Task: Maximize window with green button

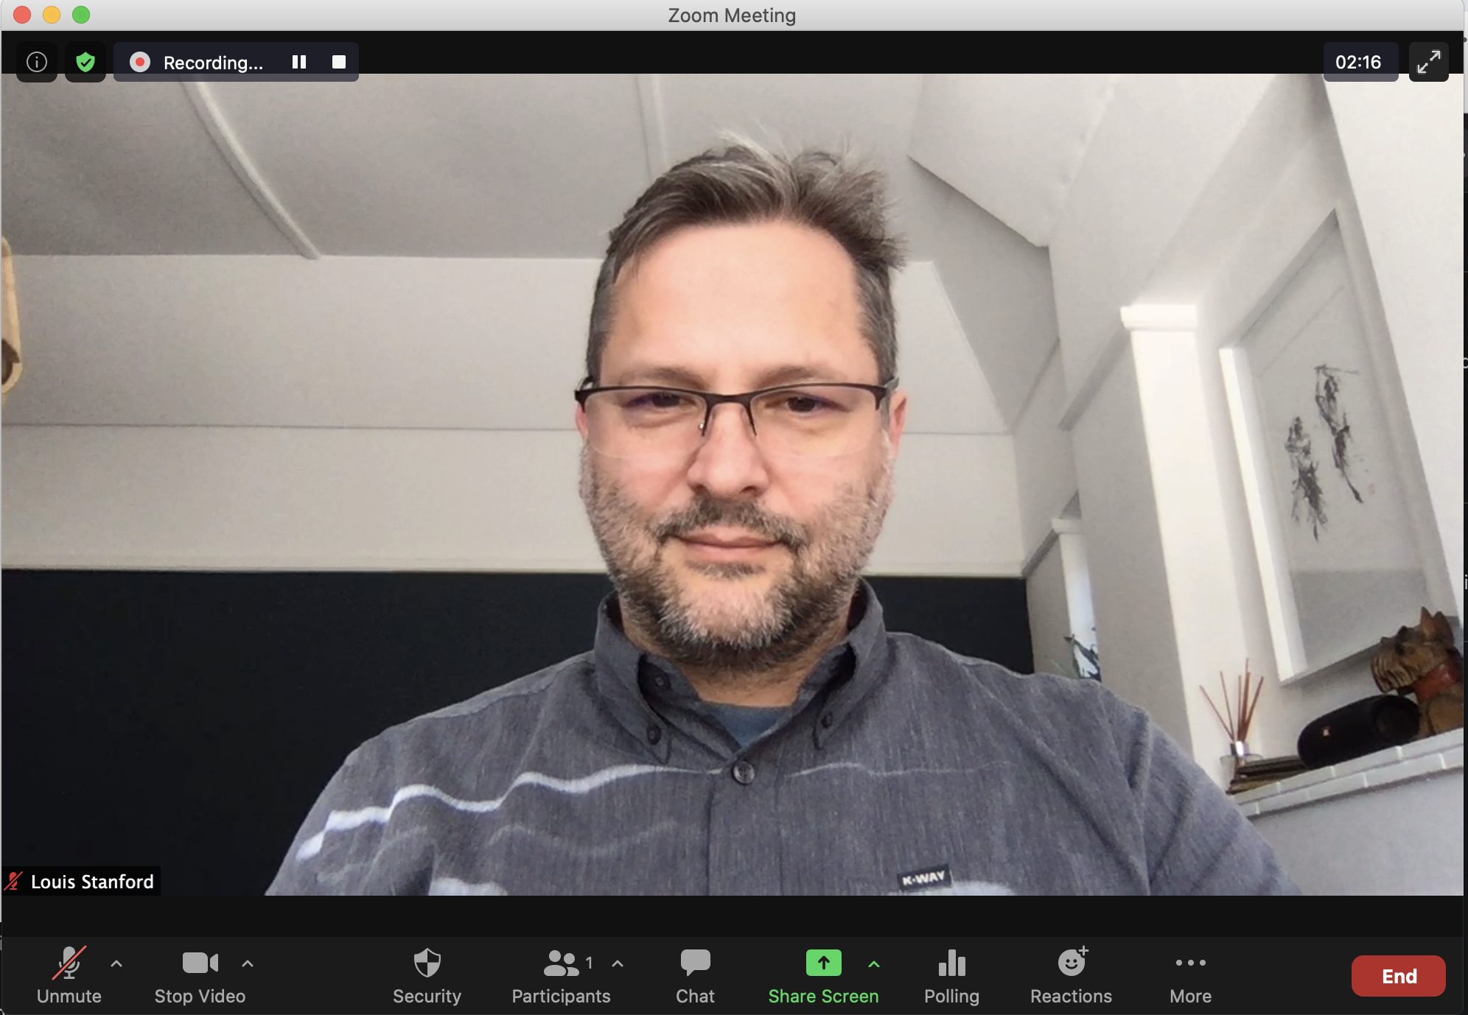Action: point(81,15)
